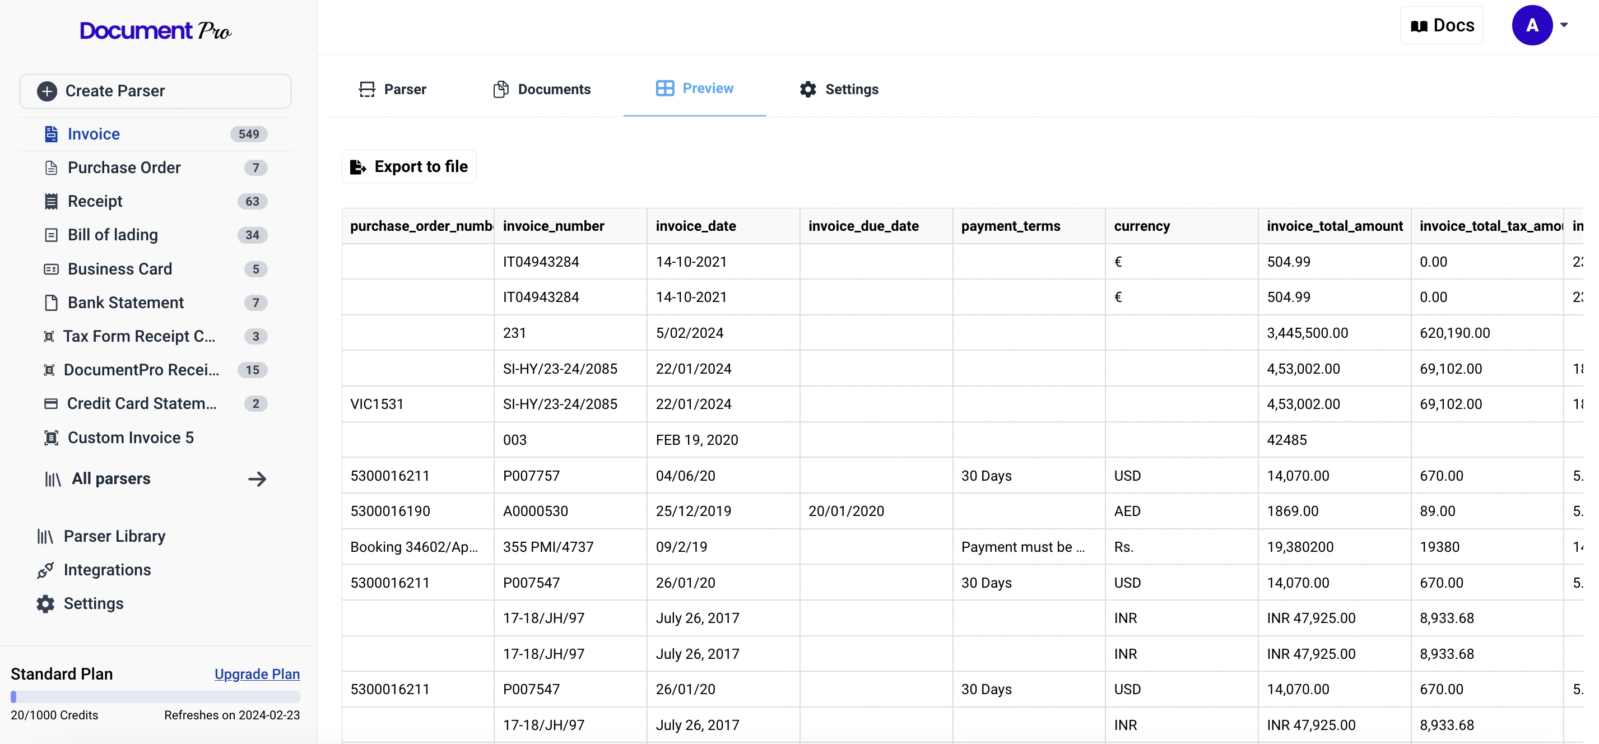Click the Booking 34602/Ap... cell
The height and width of the screenshot is (744, 1599).
pos(418,547)
